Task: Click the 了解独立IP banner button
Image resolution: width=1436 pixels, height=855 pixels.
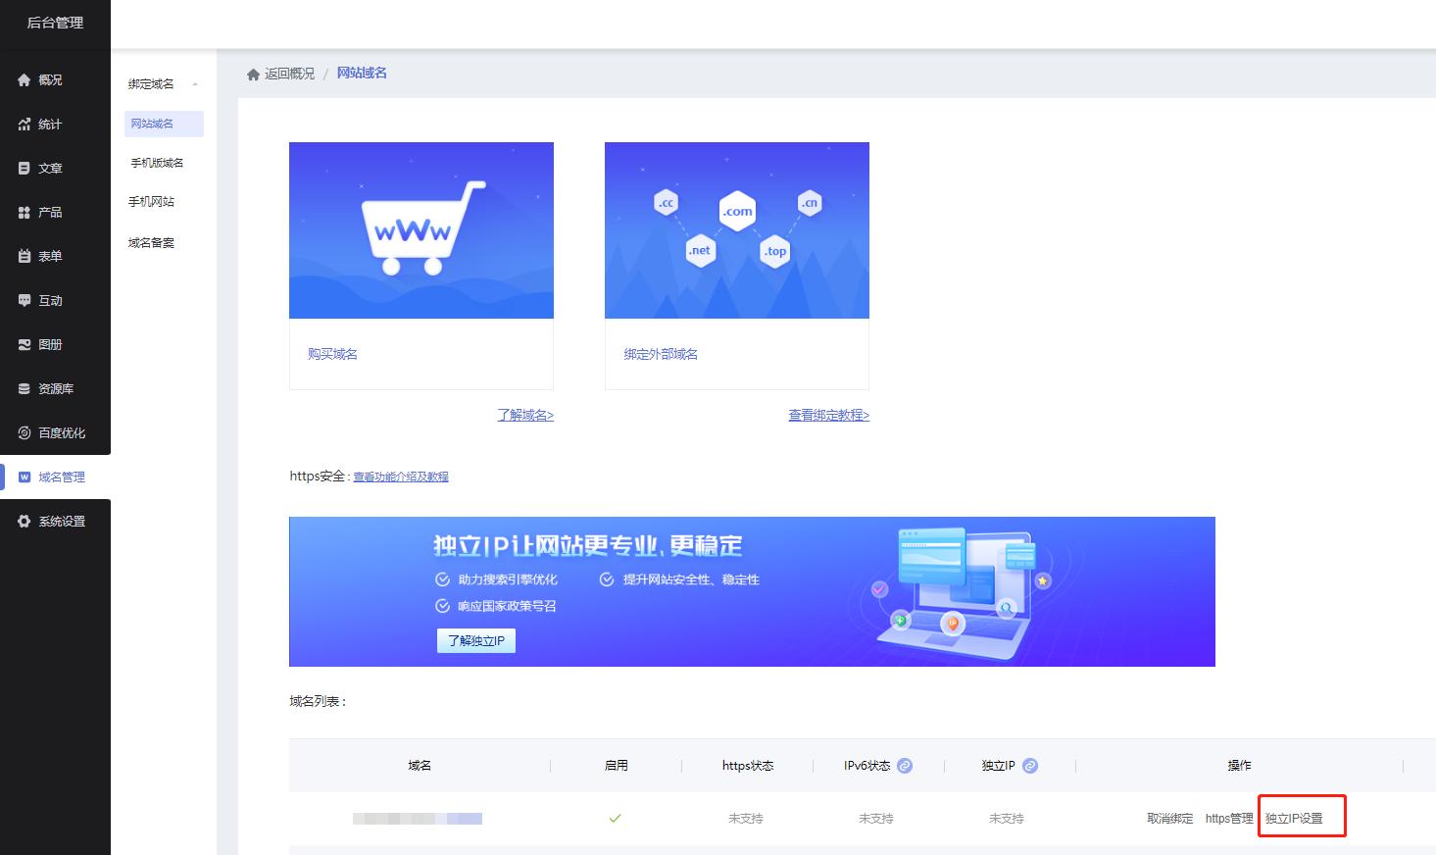Action: [476, 640]
